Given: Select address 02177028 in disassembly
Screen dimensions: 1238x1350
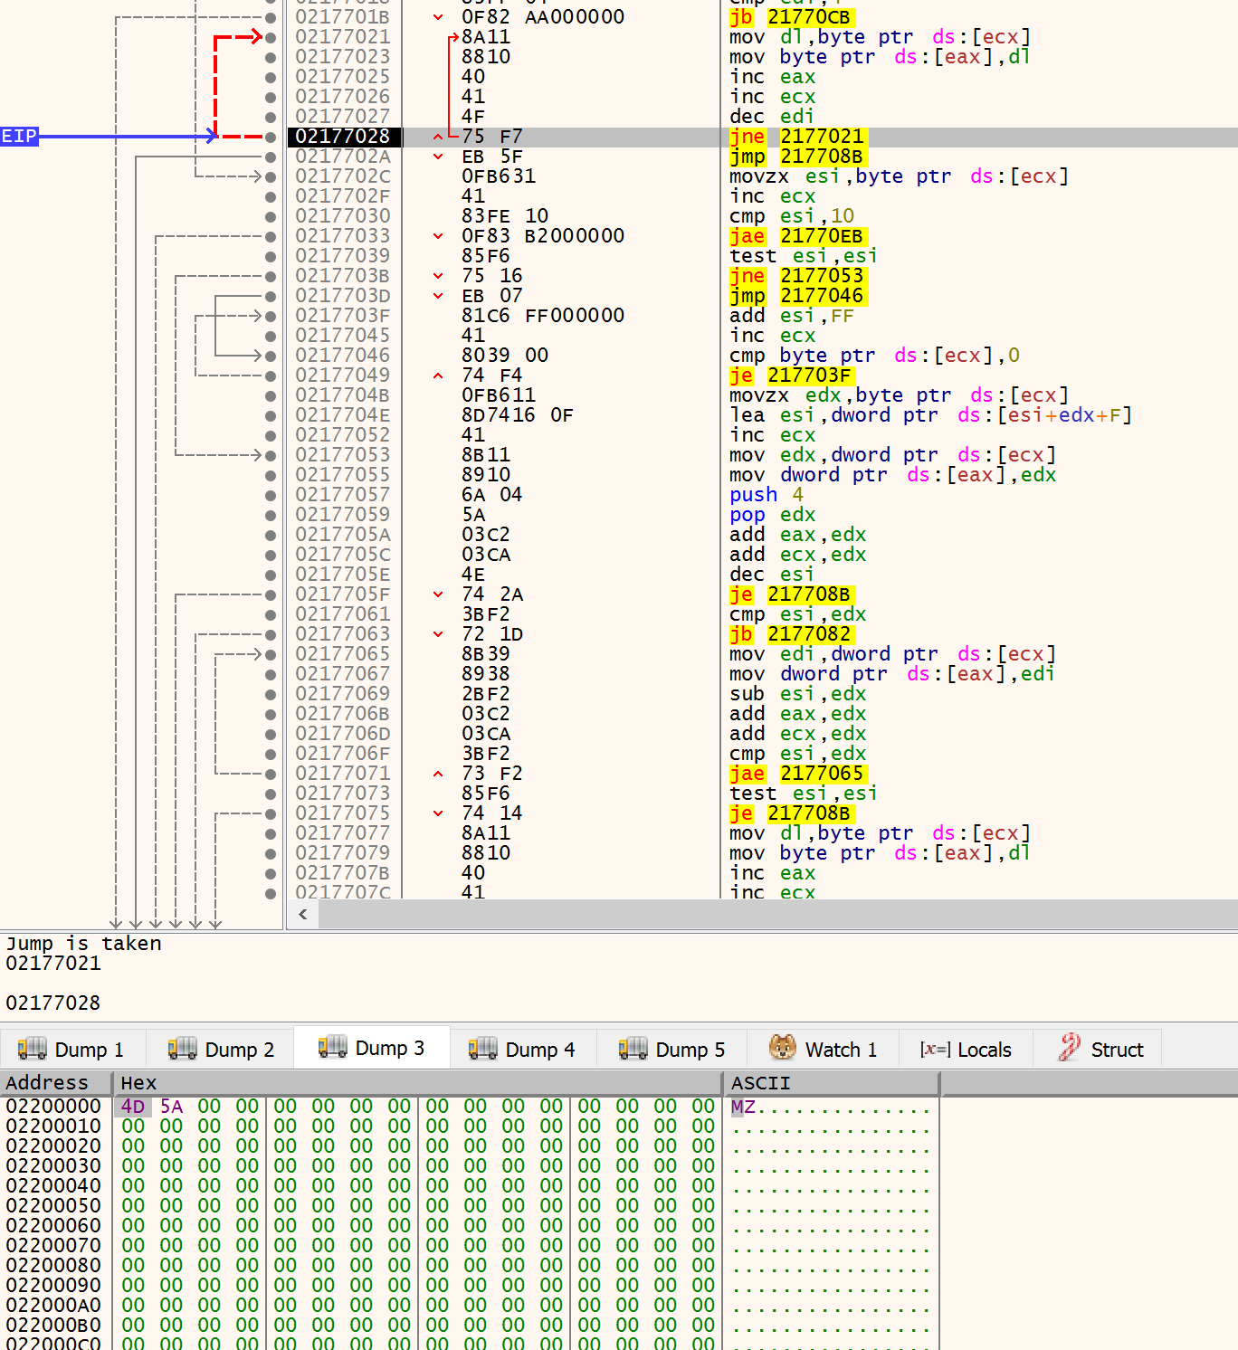Looking at the screenshot, I should (343, 137).
